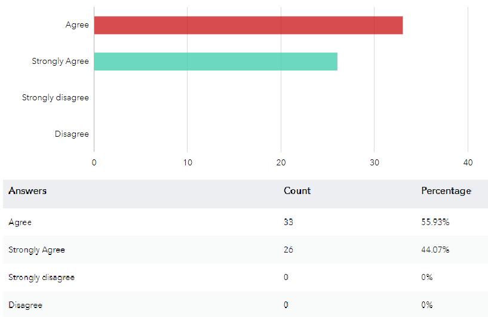This screenshot has width=488, height=317.
Task: Click the teal Strongly Agree bar
Action: [x=216, y=61]
